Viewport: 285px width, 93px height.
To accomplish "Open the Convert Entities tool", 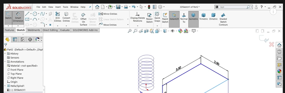I will [x=66, y=17].
